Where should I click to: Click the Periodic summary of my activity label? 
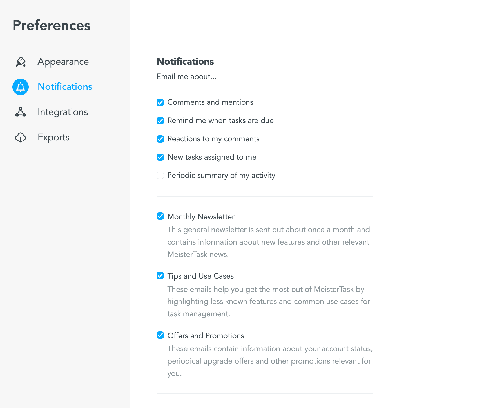pyautogui.click(x=221, y=175)
